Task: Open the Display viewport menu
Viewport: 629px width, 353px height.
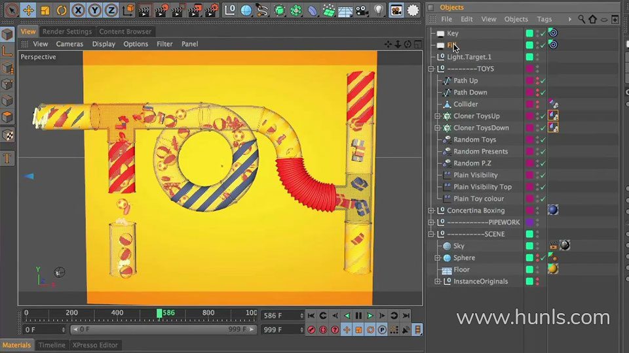Action: click(104, 44)
